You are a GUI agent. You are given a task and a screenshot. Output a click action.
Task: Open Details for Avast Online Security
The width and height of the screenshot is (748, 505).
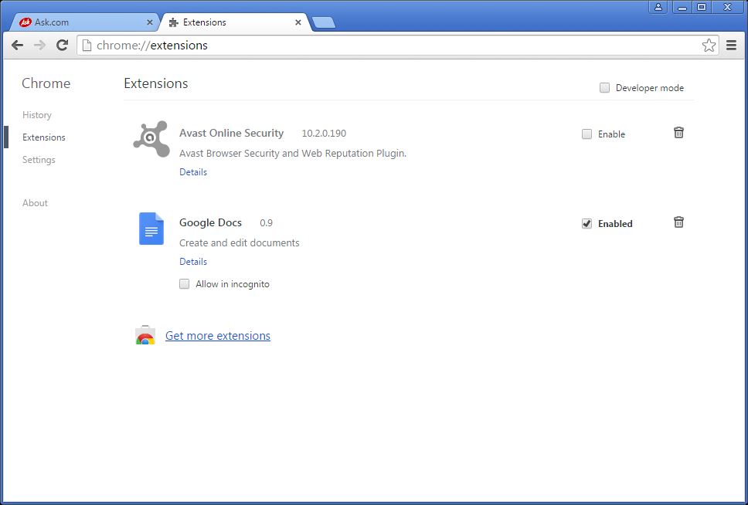click(193, 172)
